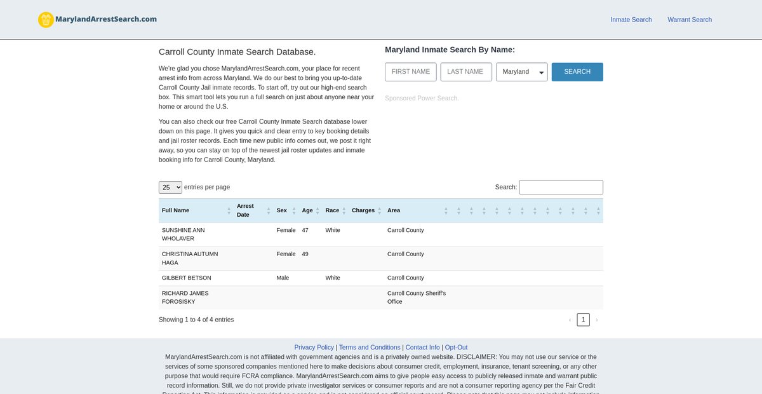The width and height of the screenshot is (762, 394).
Task: Open the entries per page dropdown
Action: pos(170,187)
